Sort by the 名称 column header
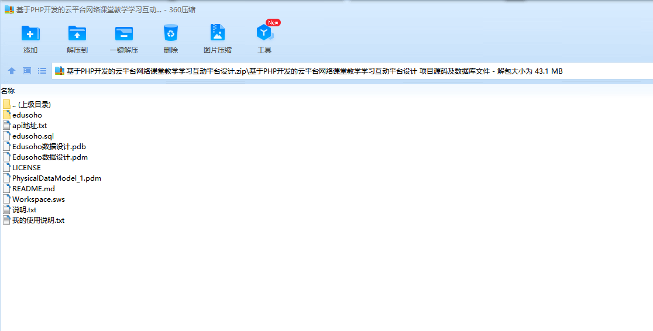This screenshot has width=653, height=331. click(x=8, y=91)
